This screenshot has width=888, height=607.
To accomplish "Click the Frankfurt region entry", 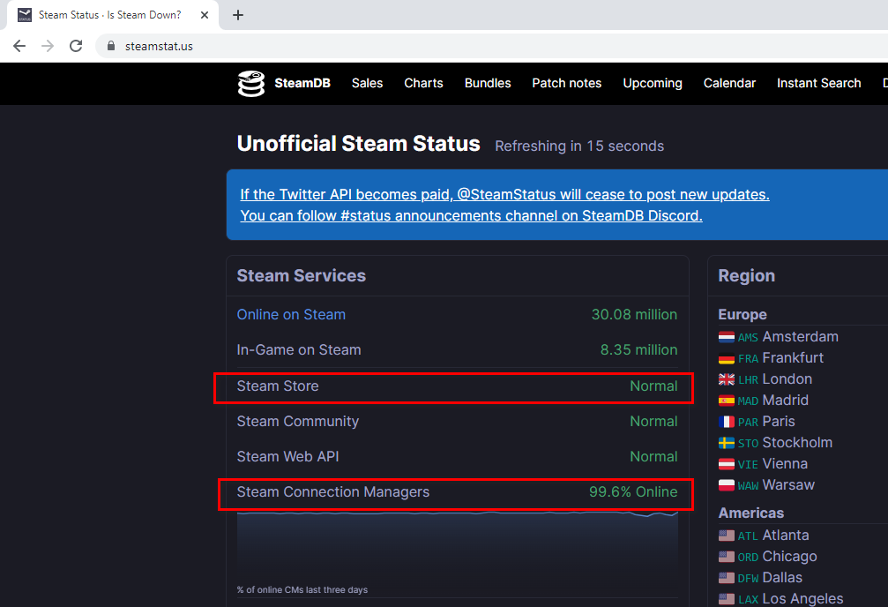I will point(792,358).
